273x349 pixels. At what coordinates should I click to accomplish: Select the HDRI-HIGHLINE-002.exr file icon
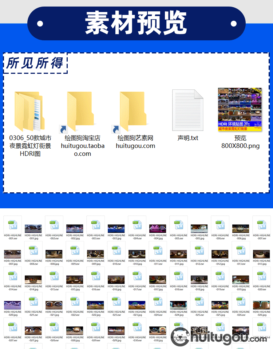click(x=54, y=224)
